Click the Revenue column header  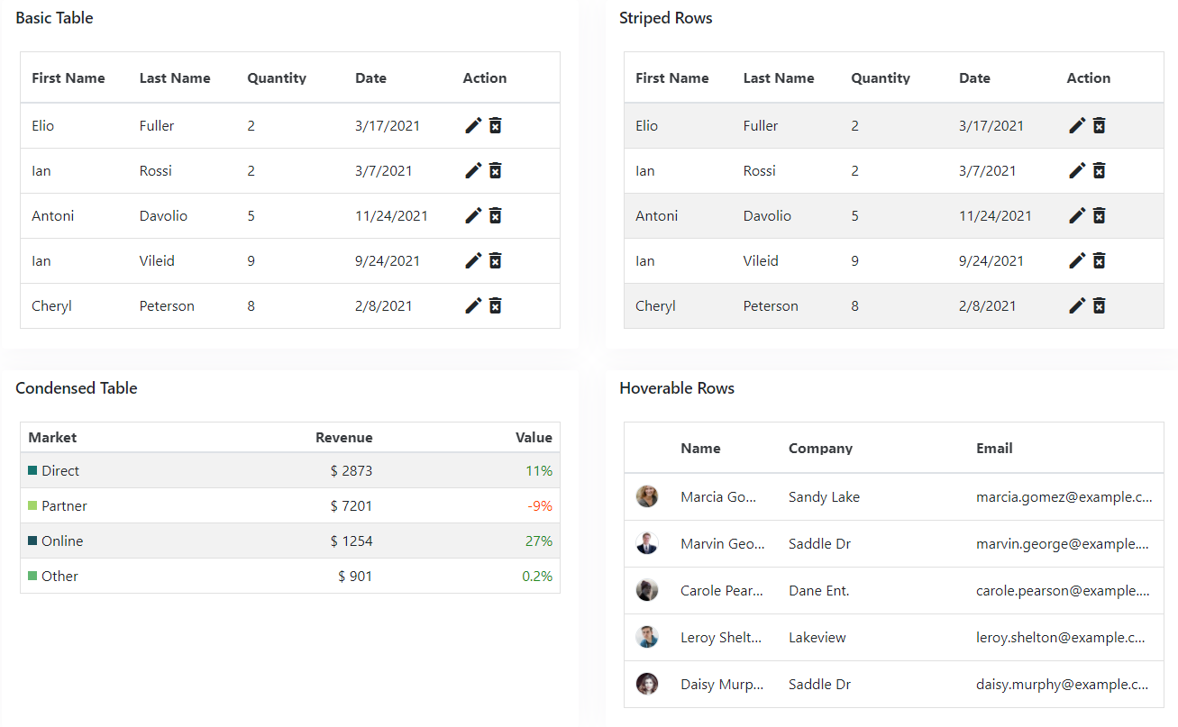(x=344, y=437)
